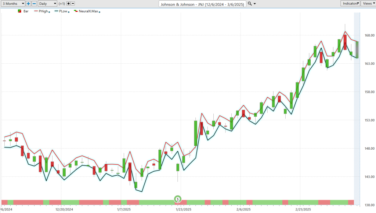
Task: Click the gray forecast candle at the right edge
Action: click(x=357, y=50)
